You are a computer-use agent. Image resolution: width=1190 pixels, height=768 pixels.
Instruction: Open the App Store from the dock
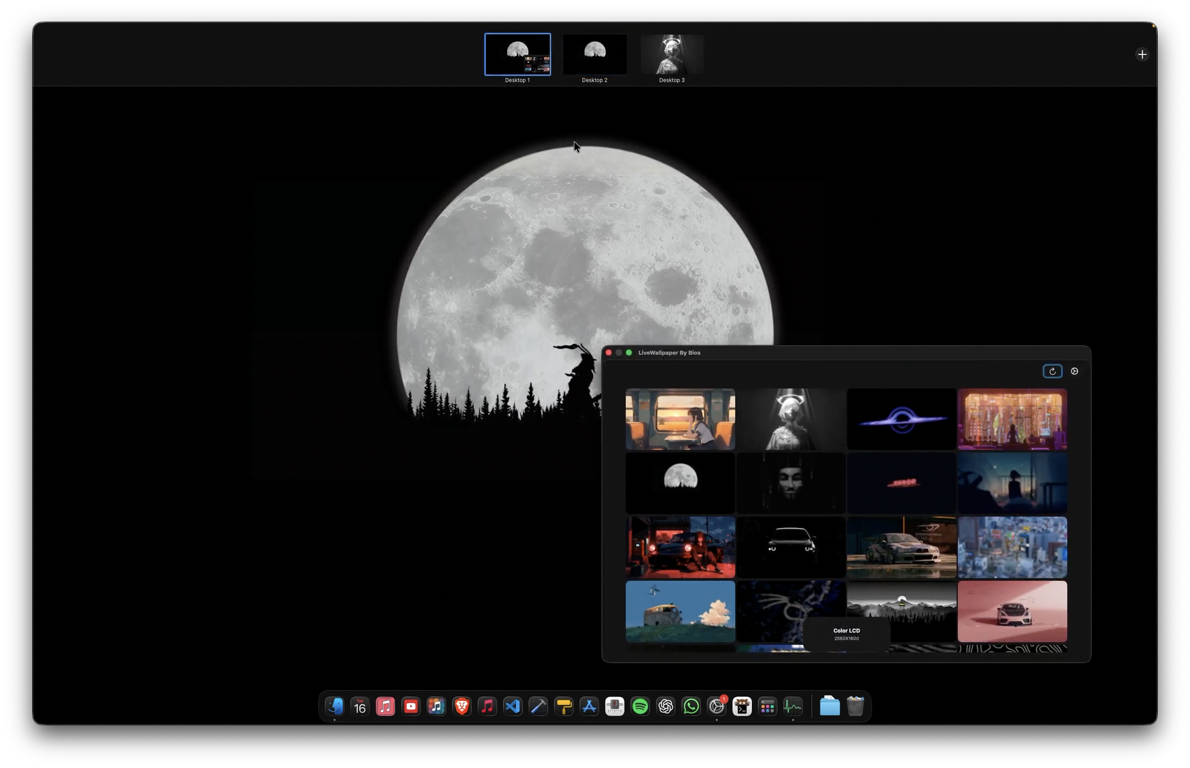click(589, 707)
